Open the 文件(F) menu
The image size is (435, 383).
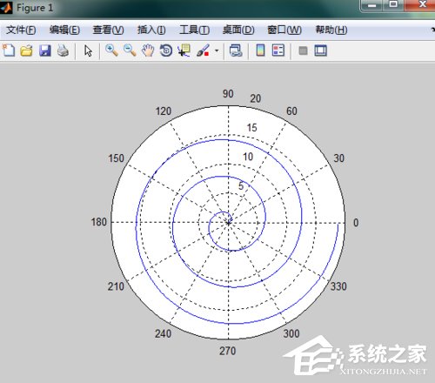pyautogui.click(x=21, y=30)
